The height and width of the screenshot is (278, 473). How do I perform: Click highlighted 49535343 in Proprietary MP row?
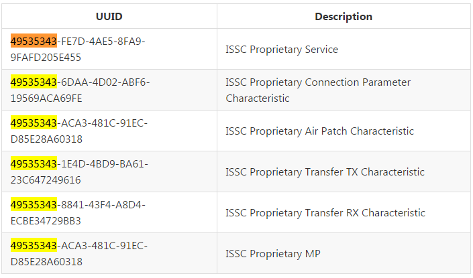pos(34,246)
